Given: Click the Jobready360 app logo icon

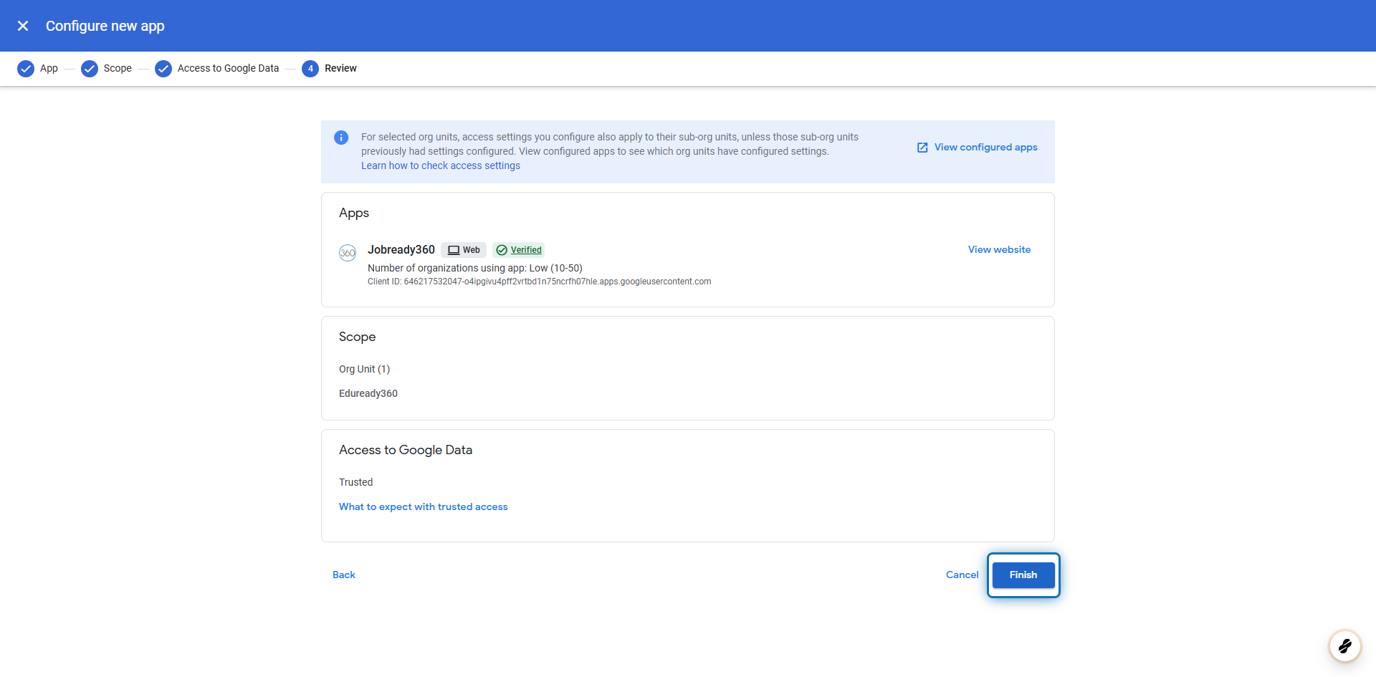Looking at the screenshot, I should coord(348,253).
